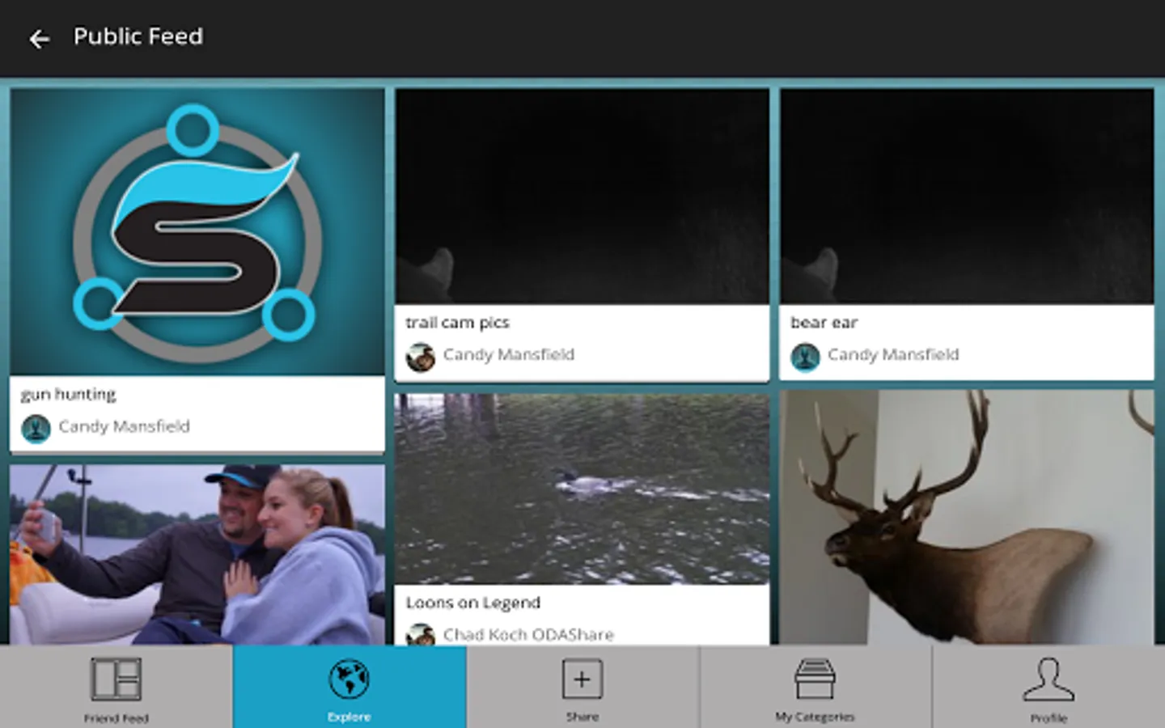
Task: Click the 'bear ear' post title
Action: [824, 323]
